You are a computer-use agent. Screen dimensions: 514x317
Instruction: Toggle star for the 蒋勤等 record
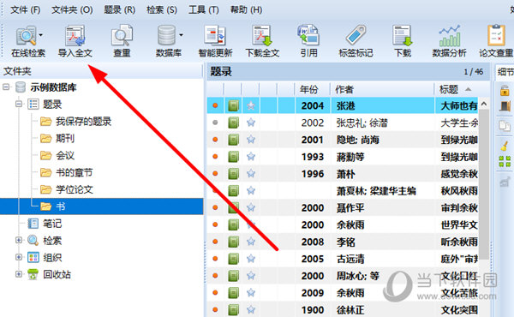coord(251,157)
